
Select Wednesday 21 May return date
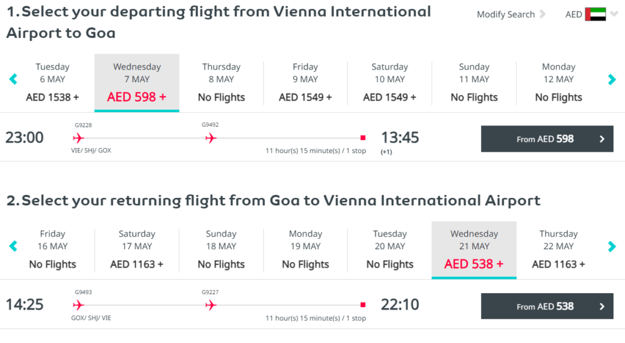[474, 250]
